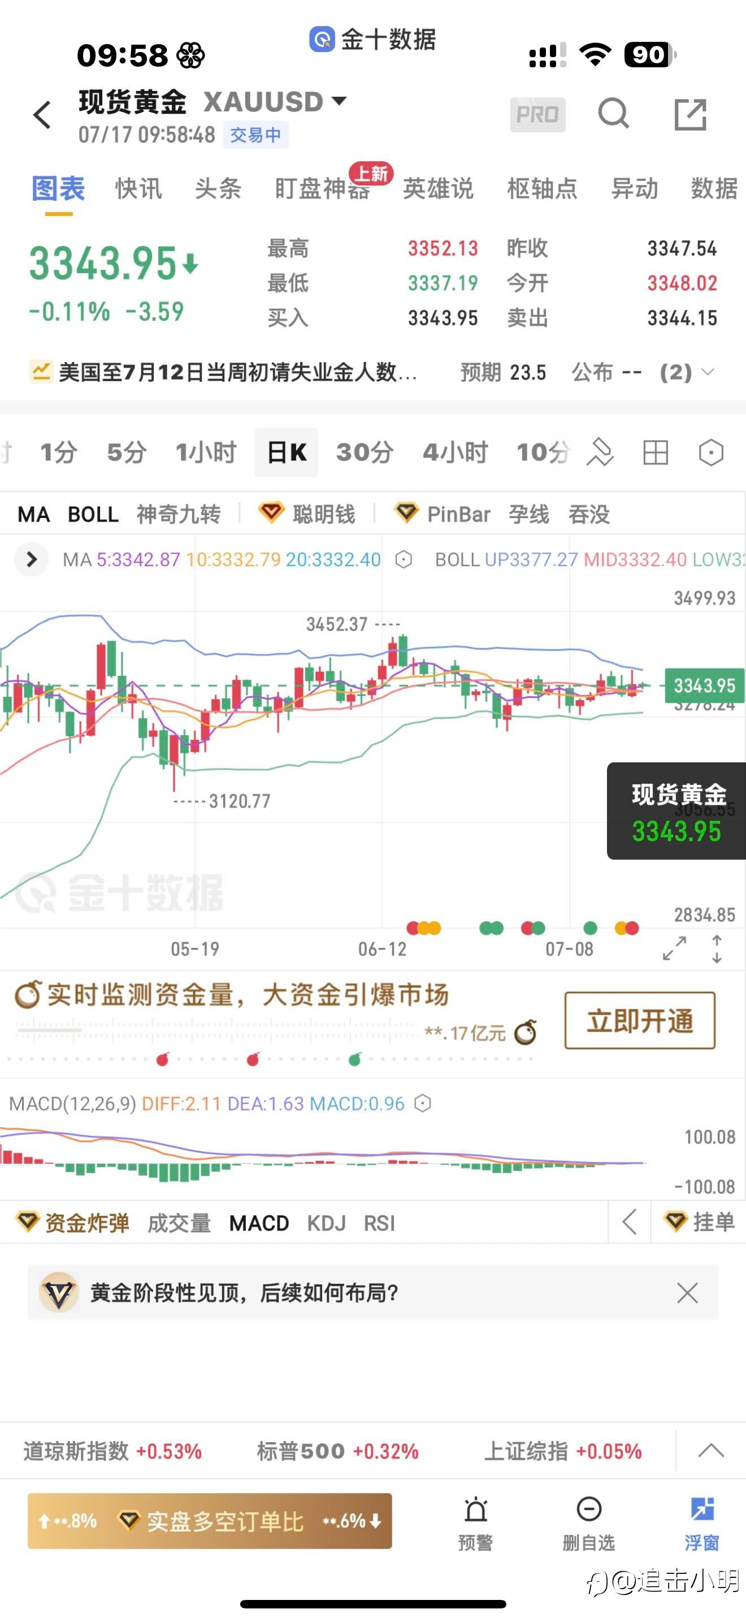Image resolution: width=746 pixels, height=1622 pixels.
Task: Tap the 立即开通 button
Action: coord(640,1021)
